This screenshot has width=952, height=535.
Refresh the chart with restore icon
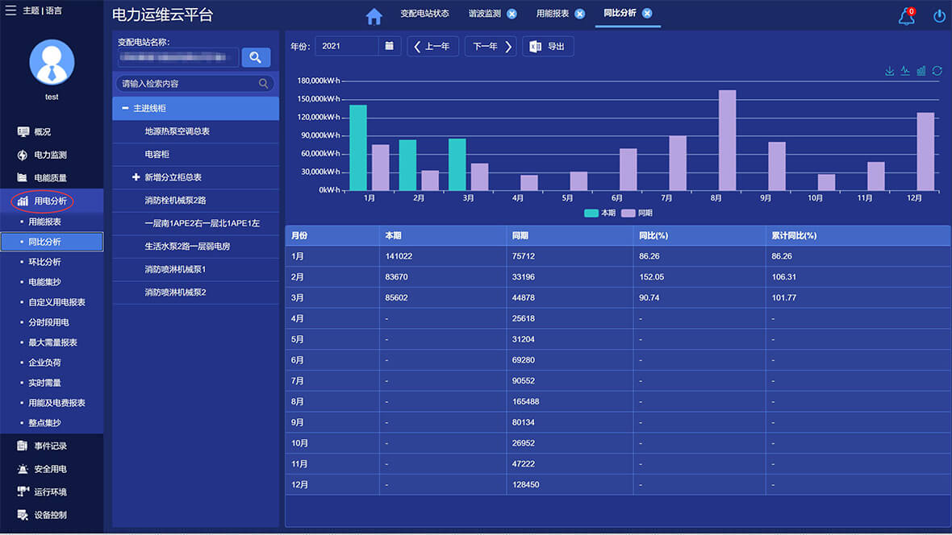(937, 71)
